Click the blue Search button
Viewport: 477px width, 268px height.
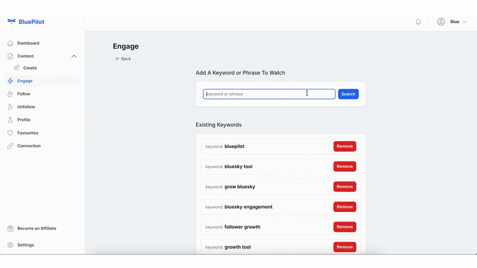pyautogui.click(x=348, y=94)
